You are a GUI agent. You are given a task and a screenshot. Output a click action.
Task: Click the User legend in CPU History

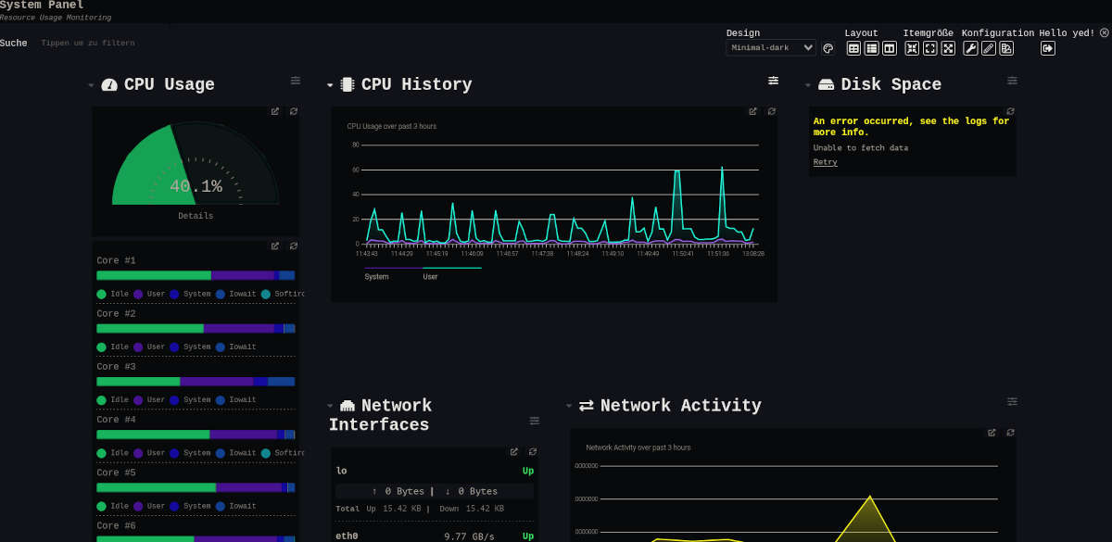tap(430, 277)
